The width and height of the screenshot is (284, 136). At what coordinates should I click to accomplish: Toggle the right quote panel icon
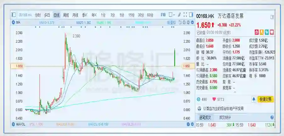click(x=191, y=15)
